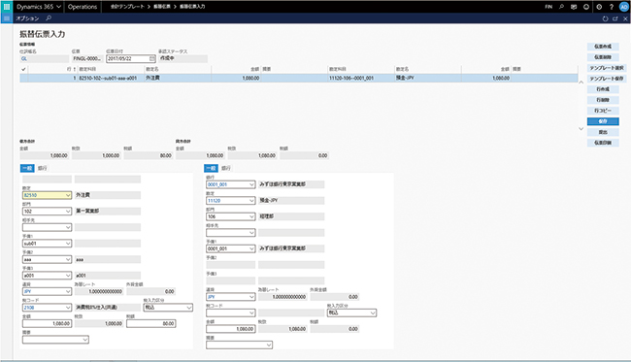This screenshot has width=631, height=362.
Task: Click the smiley feedback icon
Action: coord(586,7)
